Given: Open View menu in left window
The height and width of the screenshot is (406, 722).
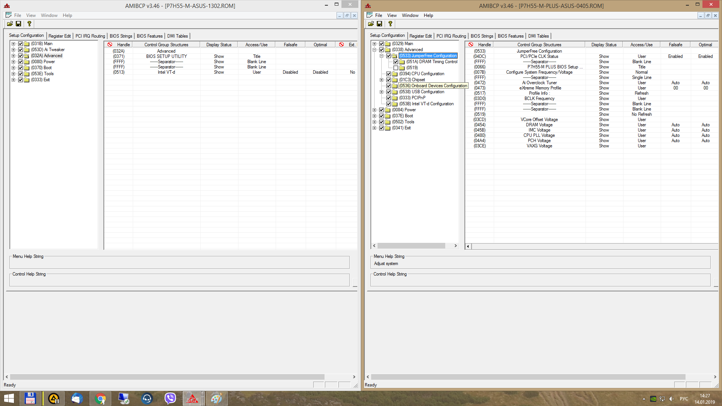Looking at the screenshot, I should tap(31, 15).
